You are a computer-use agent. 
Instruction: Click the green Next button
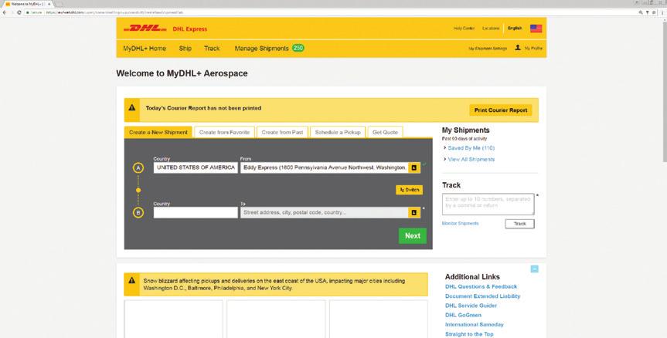[413, 236]
